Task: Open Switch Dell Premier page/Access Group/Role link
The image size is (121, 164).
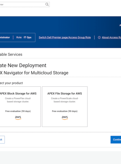Action: click(65, 37)
